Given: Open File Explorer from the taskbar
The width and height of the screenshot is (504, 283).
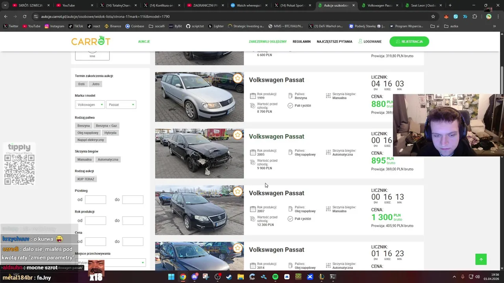Looking at the screenshot, I should coord(241,277).
